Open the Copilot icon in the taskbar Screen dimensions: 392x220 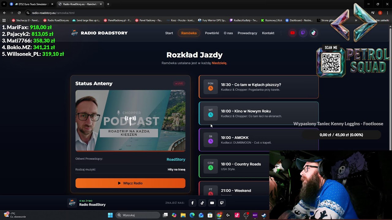click(174, 215)
